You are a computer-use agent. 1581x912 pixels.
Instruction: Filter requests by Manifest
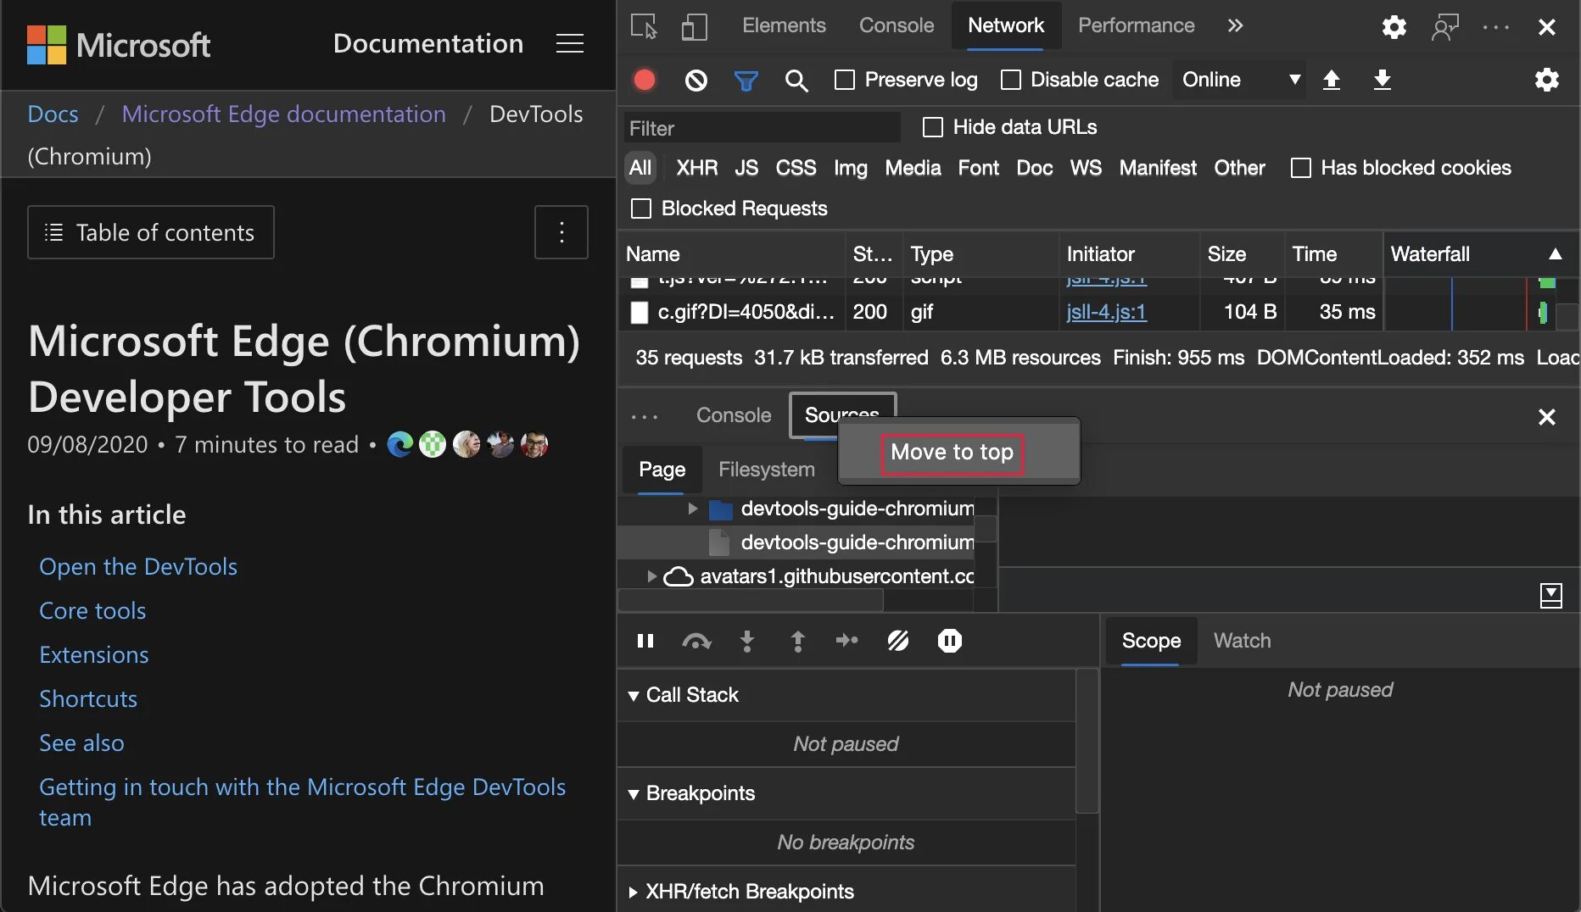(x=1158, y=168)
